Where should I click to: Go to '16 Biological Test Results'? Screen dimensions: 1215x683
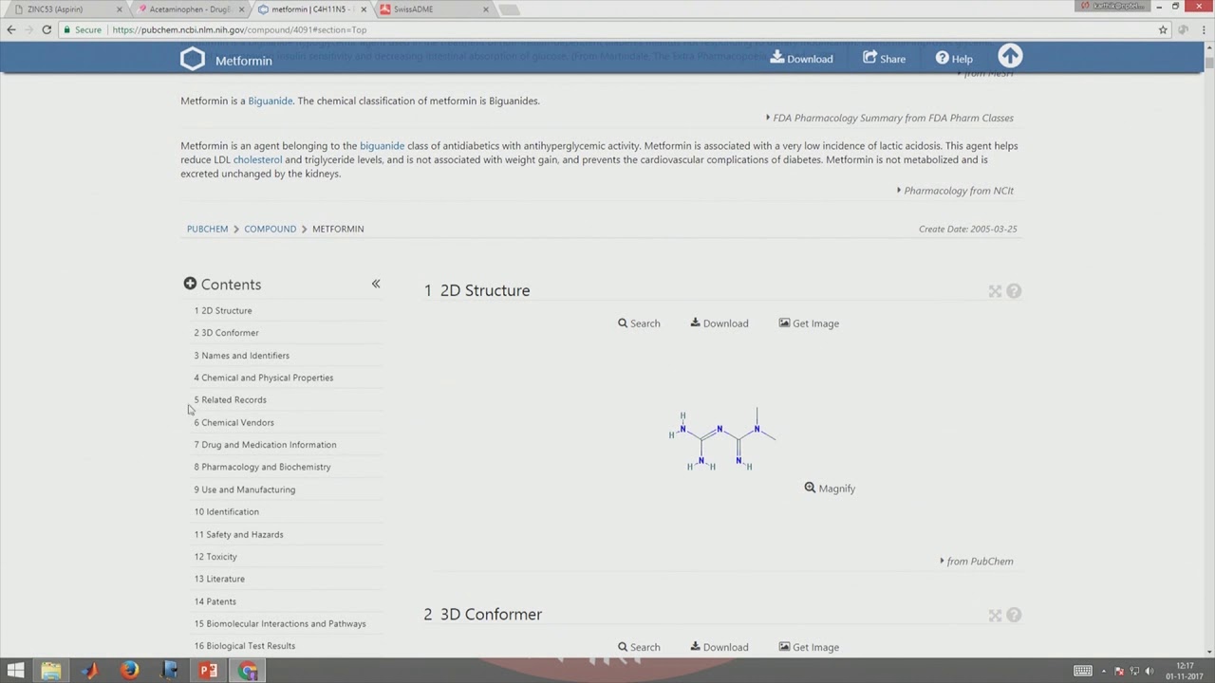pos(244,646)
